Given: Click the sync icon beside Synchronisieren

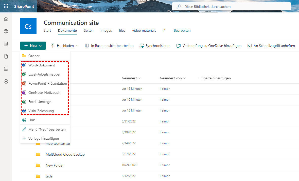Looking at the screenshot, I should point(142,46).
